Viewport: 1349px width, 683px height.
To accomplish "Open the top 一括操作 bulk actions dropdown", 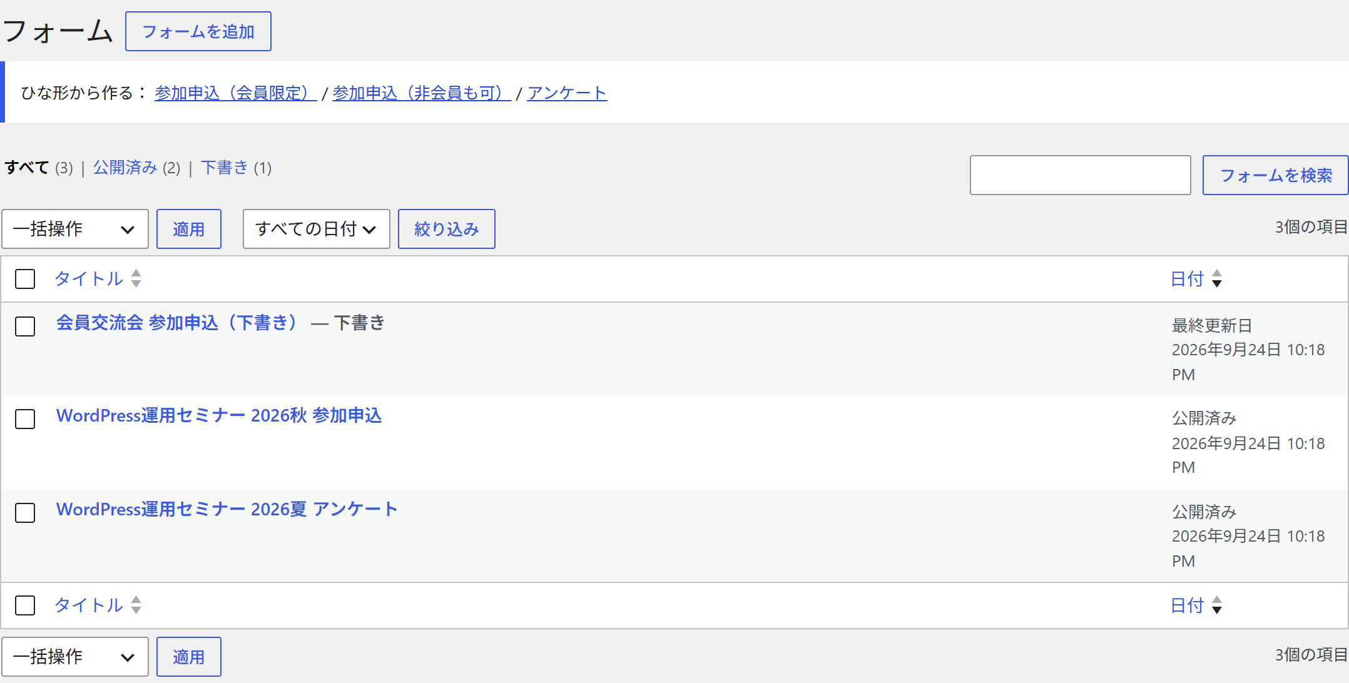I will (75, 229).
